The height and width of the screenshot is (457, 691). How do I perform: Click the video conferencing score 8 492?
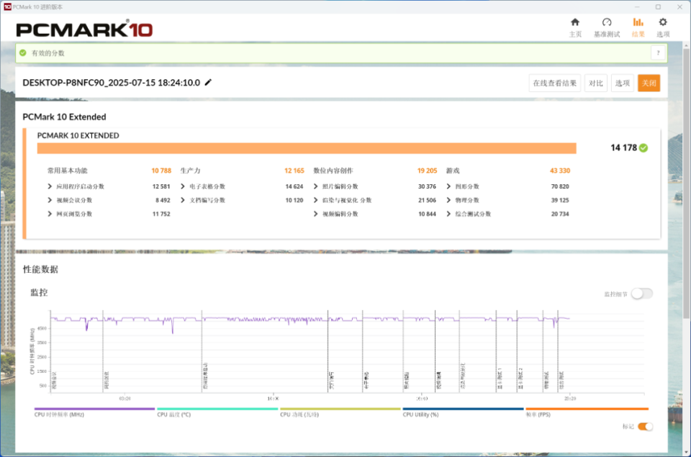163,200
